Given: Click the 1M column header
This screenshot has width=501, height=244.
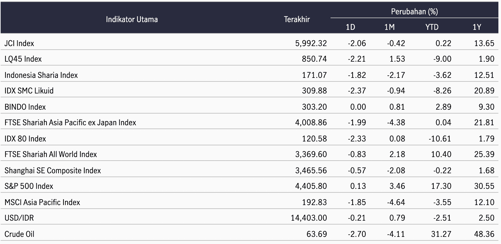Looking at the screenshot, I should tap(389, 28).
